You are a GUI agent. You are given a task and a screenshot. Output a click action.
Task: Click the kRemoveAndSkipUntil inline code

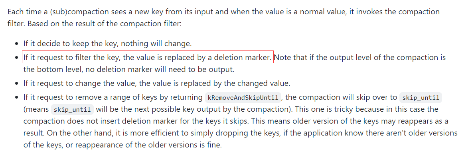point(243,97)
